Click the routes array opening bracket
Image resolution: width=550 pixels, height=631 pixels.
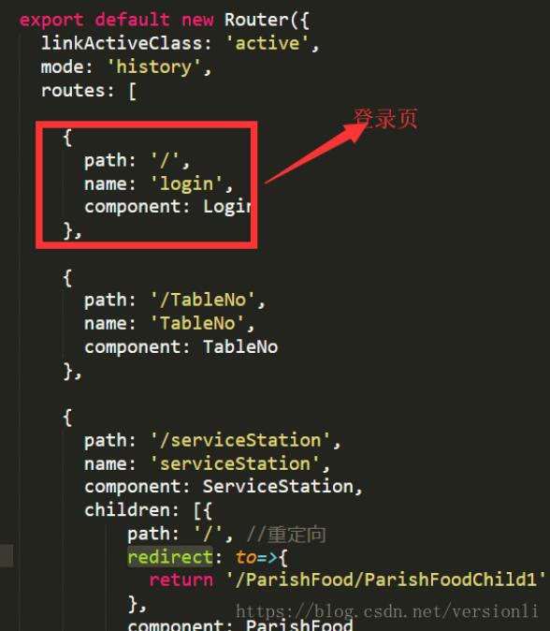(132, 91)
